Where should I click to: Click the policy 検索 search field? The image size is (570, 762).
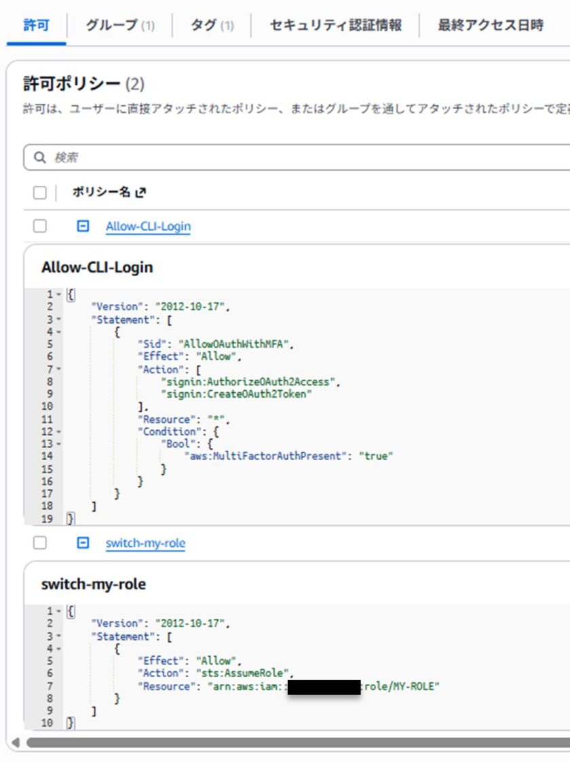[297, 157]
